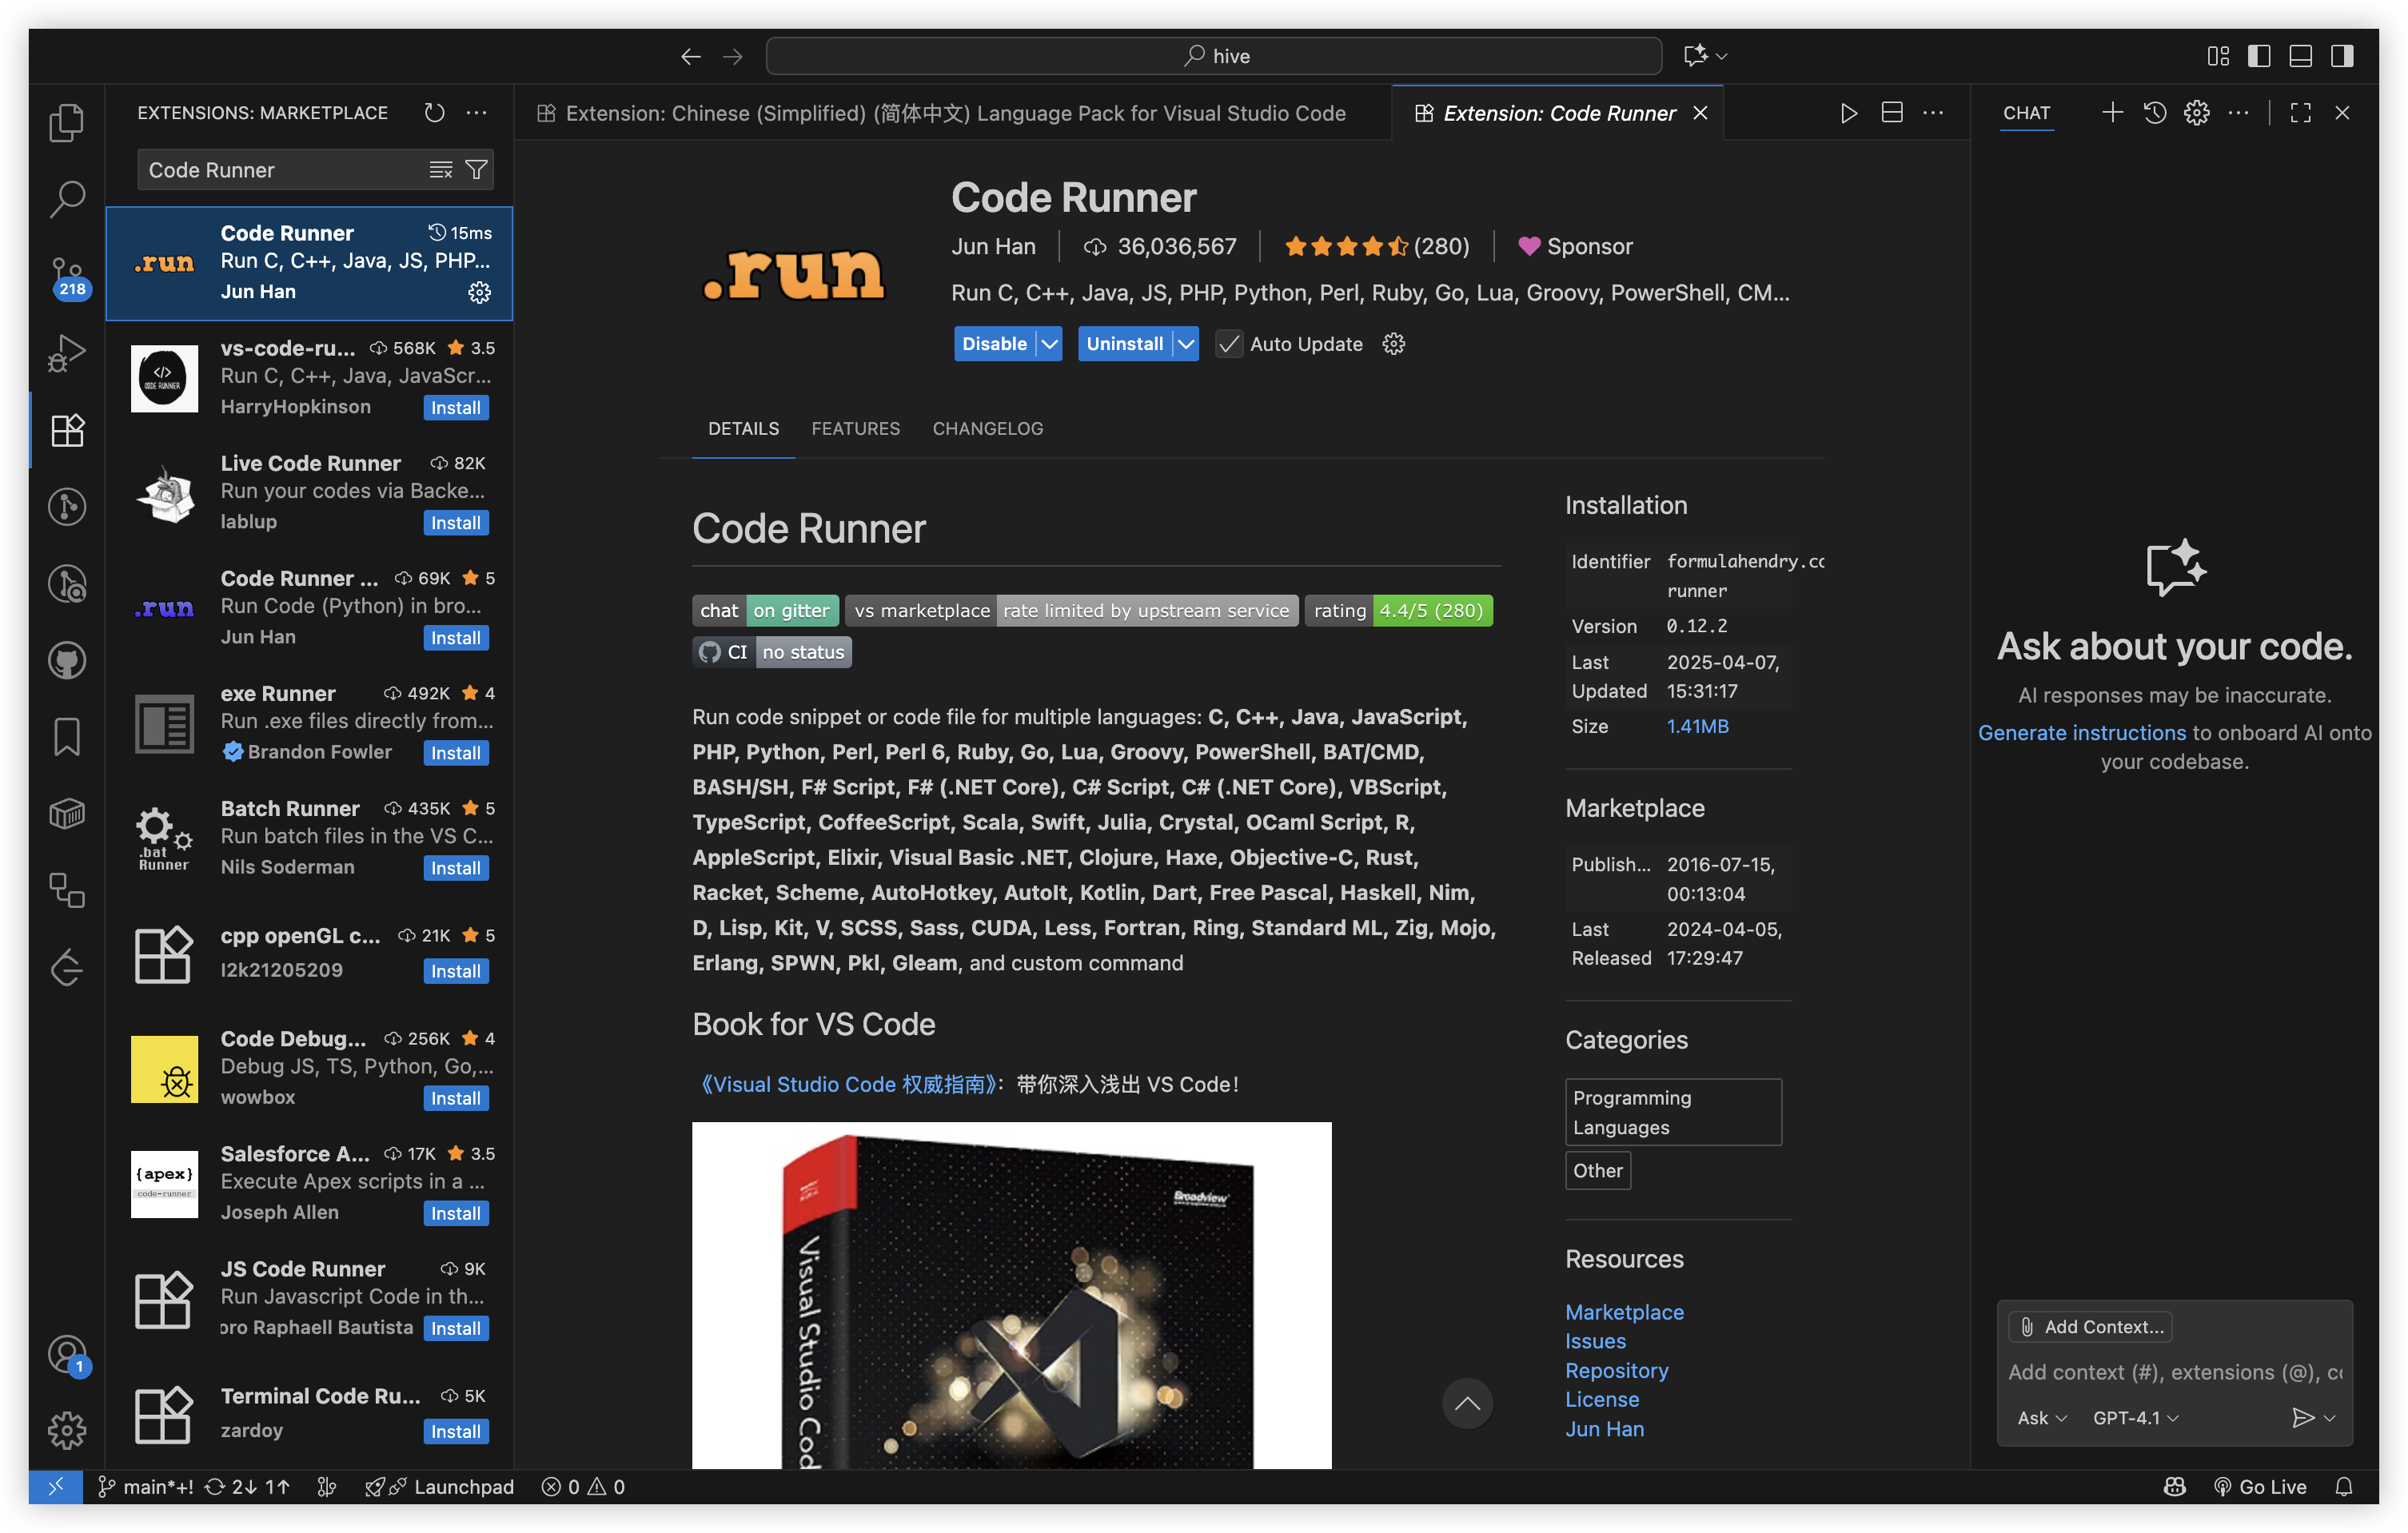Toggle the secondary side bar layout icon
This screenshot has width=2408, height=1533.
(x=2342, y=56)
